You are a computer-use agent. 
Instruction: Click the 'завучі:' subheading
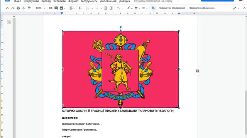(x=66, y=136)
